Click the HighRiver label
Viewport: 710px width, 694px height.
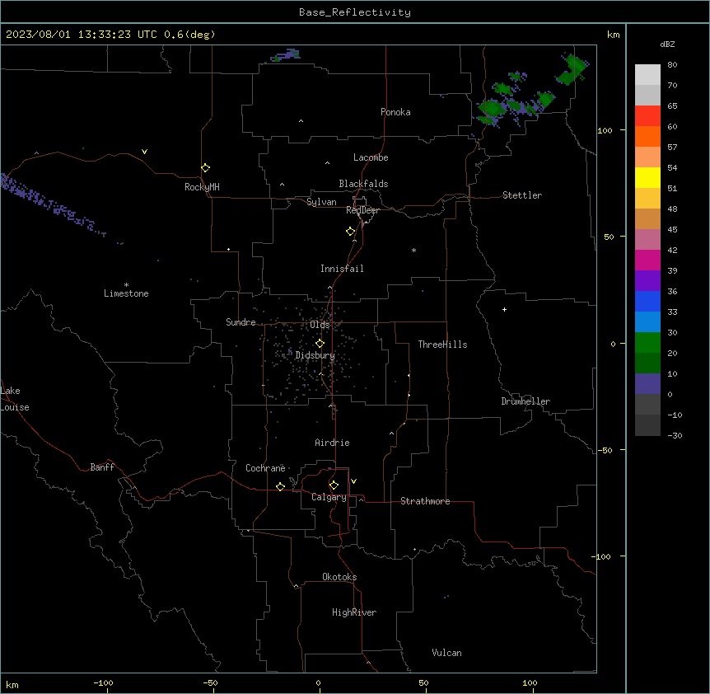pyautogui.click(x=354, y=612)
